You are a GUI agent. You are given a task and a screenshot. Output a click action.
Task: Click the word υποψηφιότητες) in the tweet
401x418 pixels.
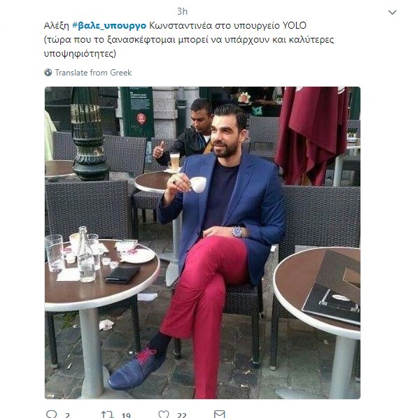click(80, 54)
